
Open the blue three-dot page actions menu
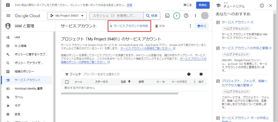190,26
